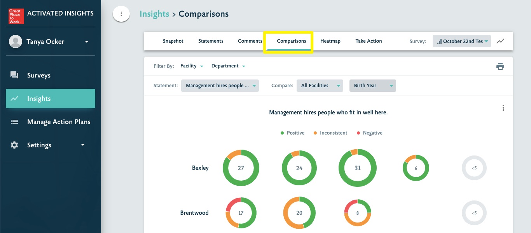Click the Manage Action Plans list icon
This screenshot has height=233, width=531.
[x=14, y=122]
